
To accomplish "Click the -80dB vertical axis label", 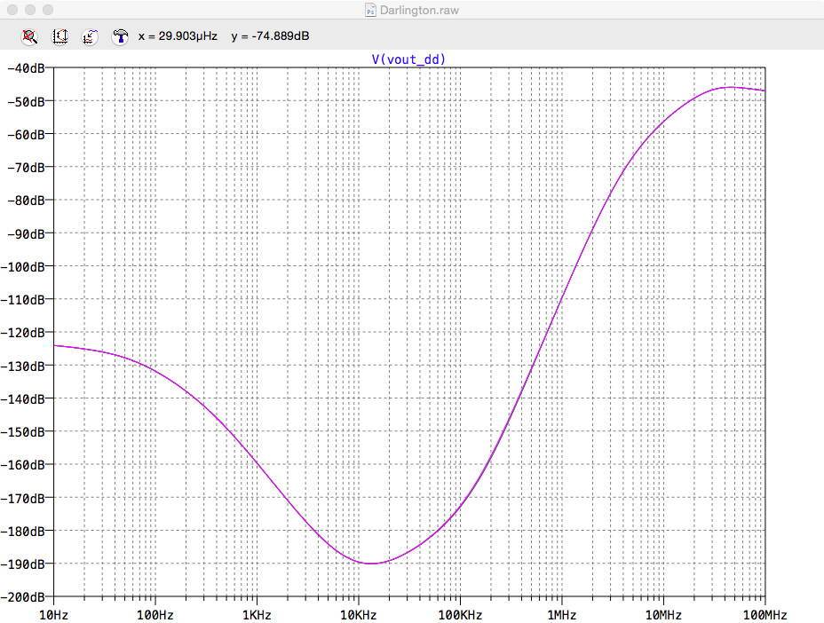I will coord(26,201).
